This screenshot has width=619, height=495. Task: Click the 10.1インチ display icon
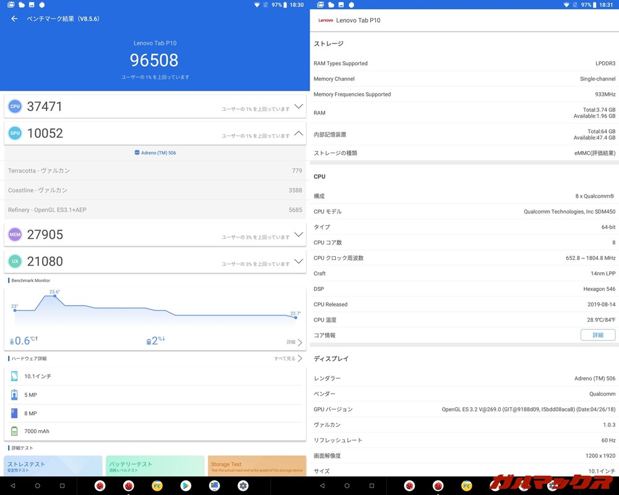point(15,376)
